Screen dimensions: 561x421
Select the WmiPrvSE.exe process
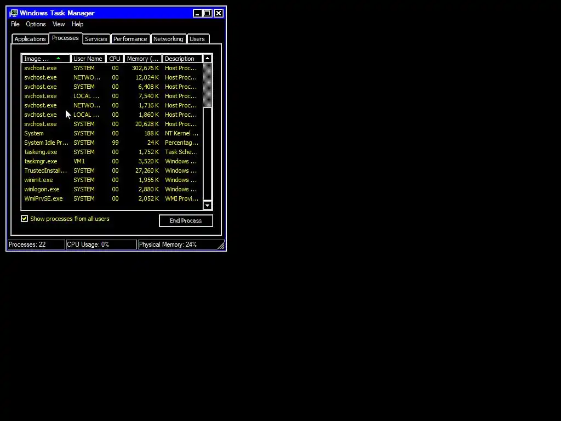click(112, 198)
